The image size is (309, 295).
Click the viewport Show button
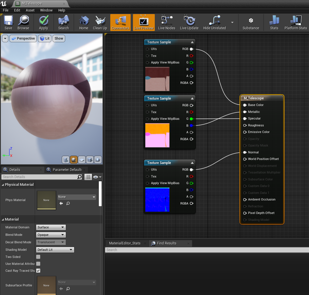59,39
